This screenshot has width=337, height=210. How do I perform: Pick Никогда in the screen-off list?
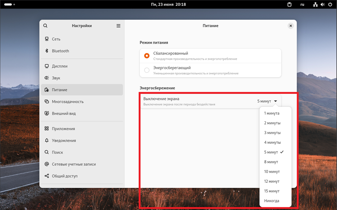(x=272, y=201)
